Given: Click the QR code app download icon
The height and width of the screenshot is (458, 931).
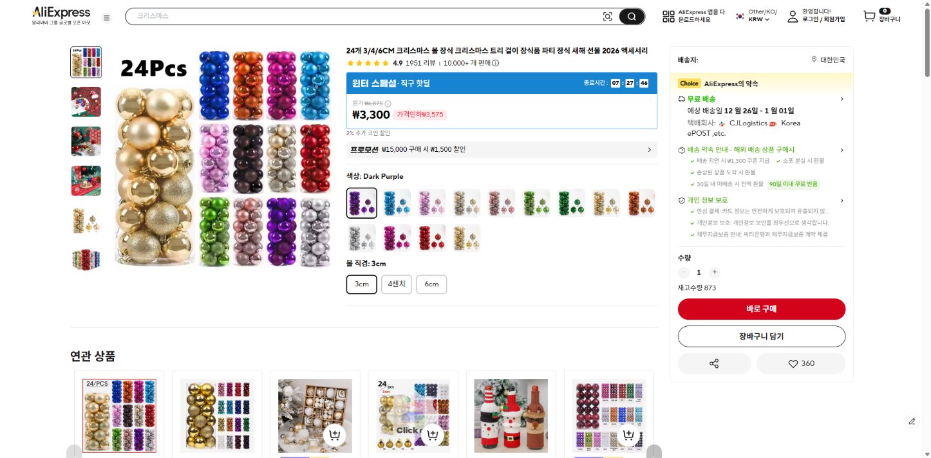Looking at the screenshot, I should 668,17.
